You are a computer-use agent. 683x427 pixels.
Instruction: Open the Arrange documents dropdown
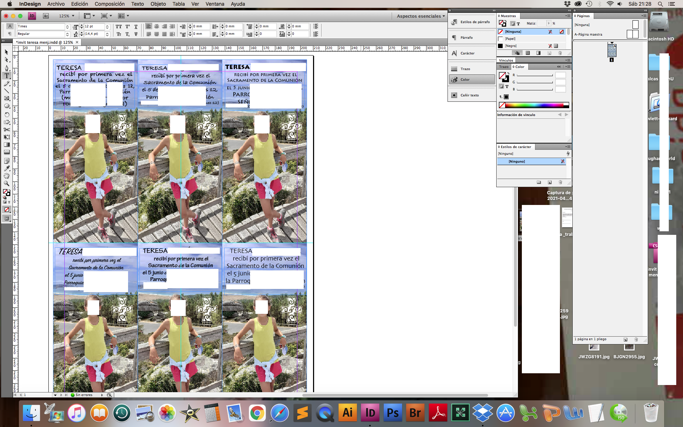(123, 16)
